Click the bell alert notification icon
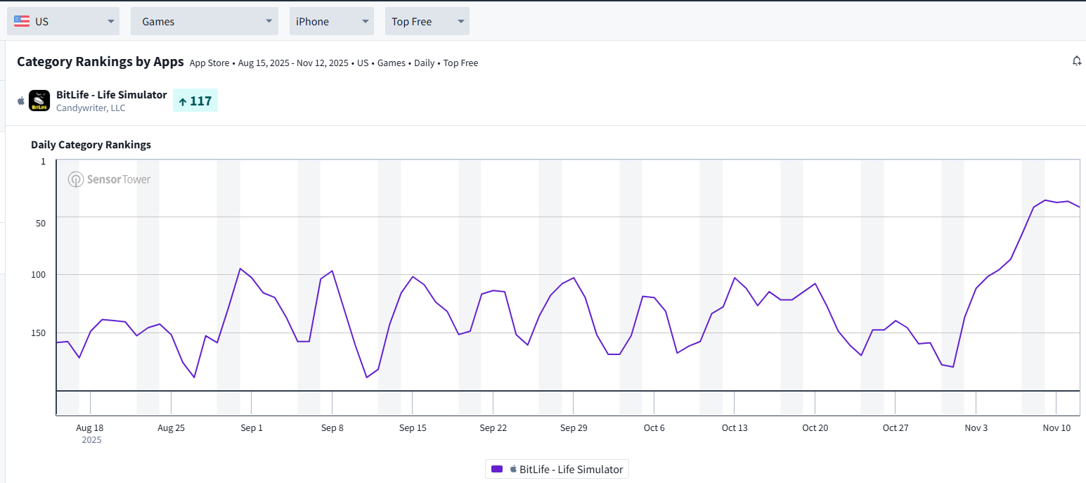 coord(1076,61)
